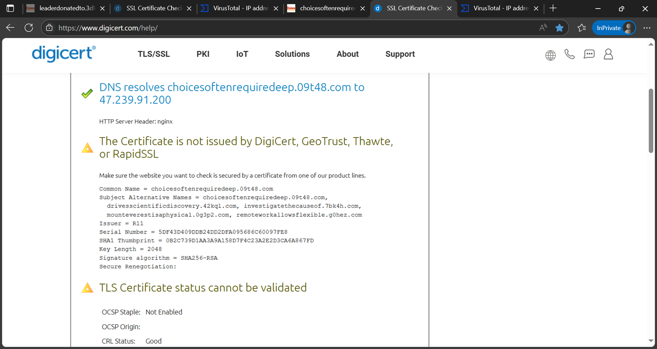Viewport: 657px width, 349px height.
Task: Click the Key Length = 2048 line
Action: tap(130, 249)
